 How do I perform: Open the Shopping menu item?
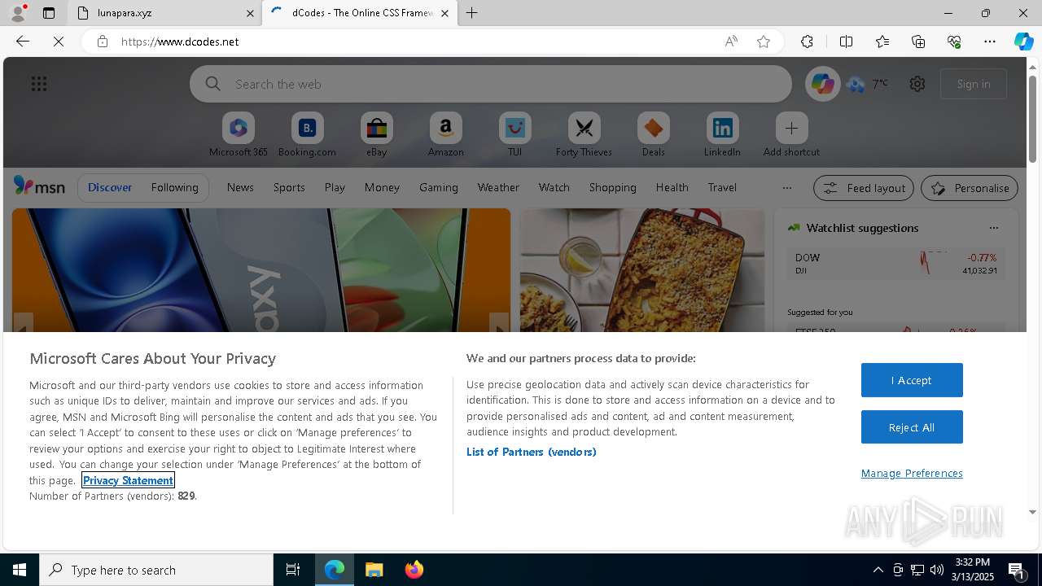(613, 187)
